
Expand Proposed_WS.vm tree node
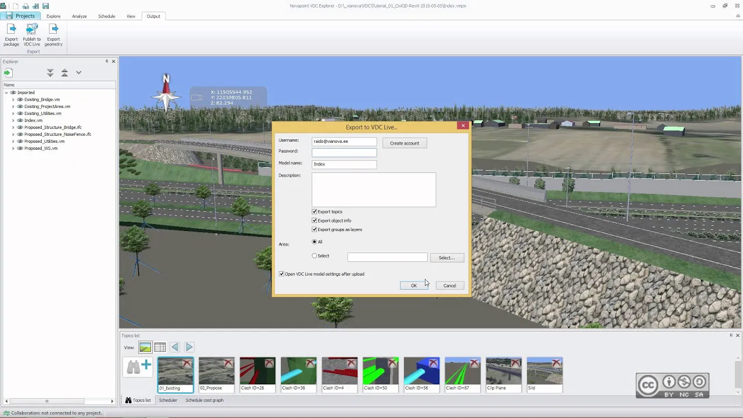tap(13, 149)
